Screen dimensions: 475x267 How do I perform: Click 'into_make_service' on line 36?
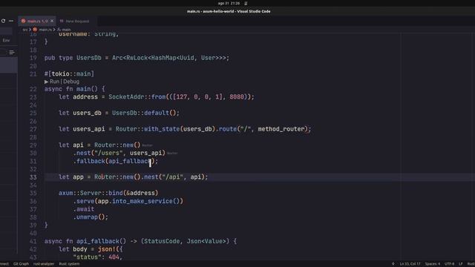coord(142,201)
